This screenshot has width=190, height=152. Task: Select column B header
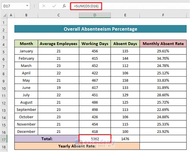pyautogui.click(x=26, y=15)
